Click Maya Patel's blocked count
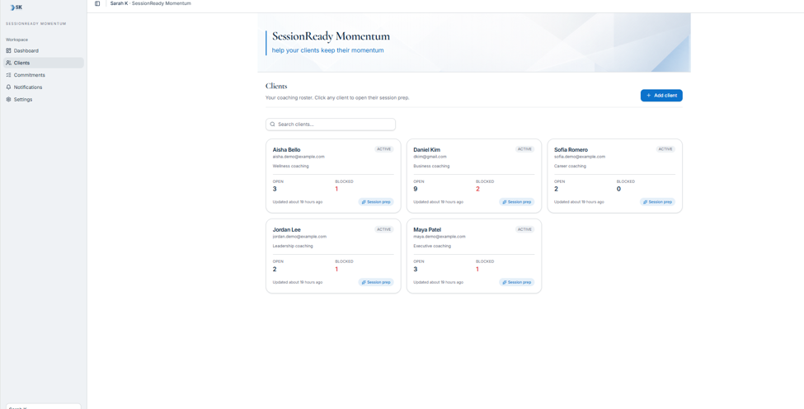 point(477,269)
